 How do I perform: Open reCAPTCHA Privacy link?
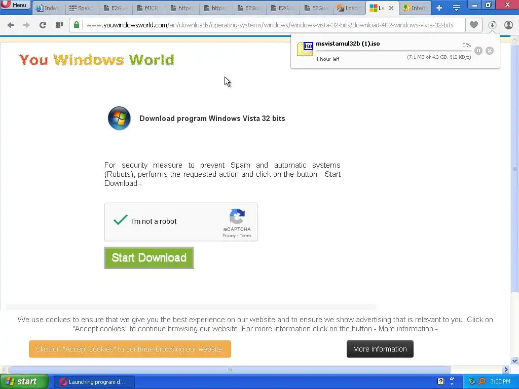click(x=229, y=236)
